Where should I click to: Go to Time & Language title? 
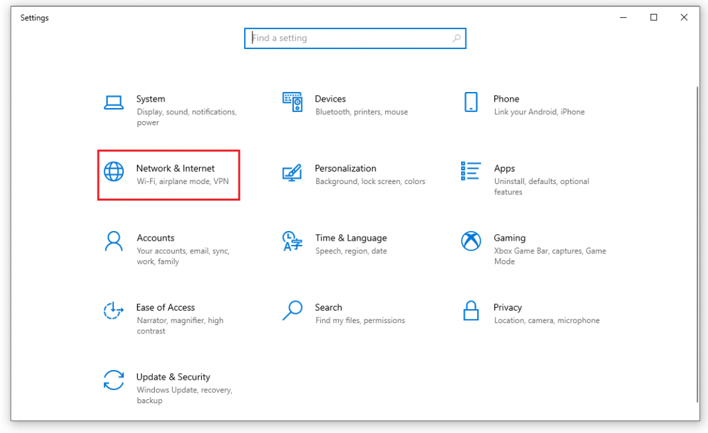click(x=351, y=238)
